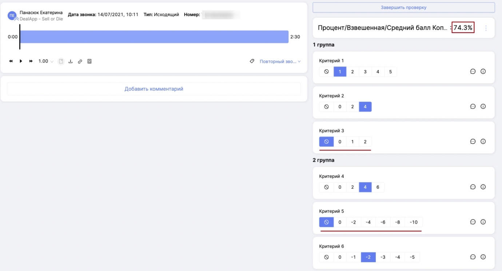The width and height of the screenshot is (502, 271).
Task: Open comment icon for Критерий 4
Action: (x=473, y=187)
